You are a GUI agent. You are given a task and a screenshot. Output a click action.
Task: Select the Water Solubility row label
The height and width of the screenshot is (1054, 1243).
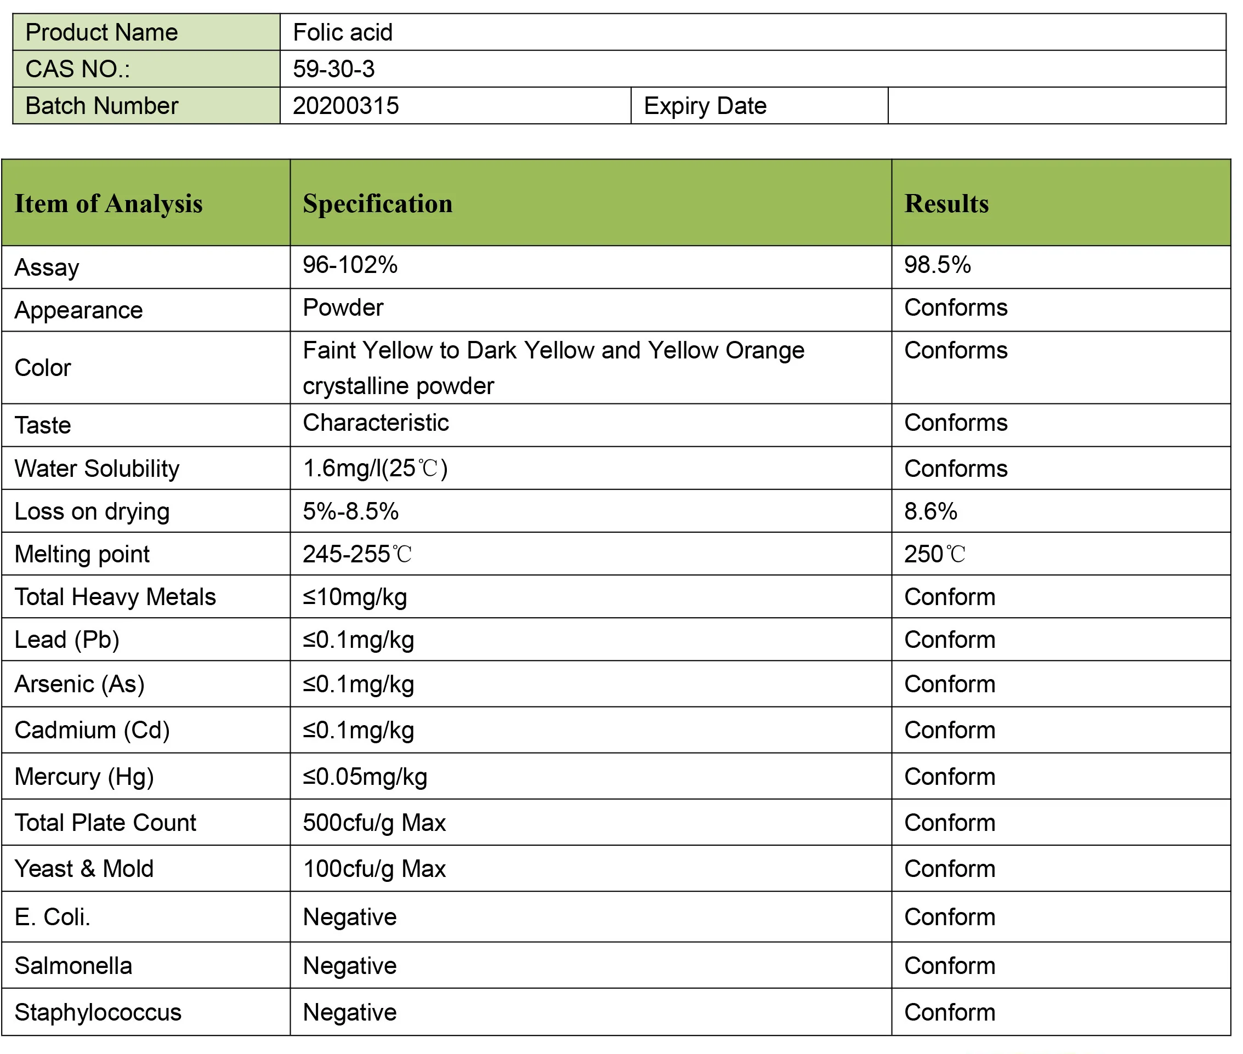[97, 469]
